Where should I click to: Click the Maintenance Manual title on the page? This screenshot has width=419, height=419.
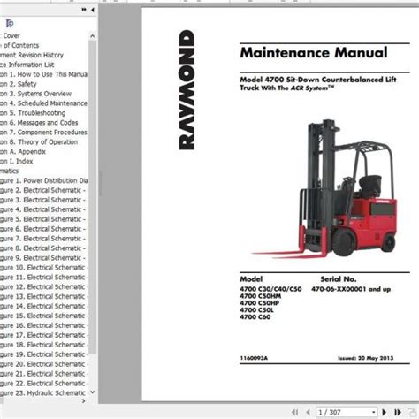click(x=314, y=53)
